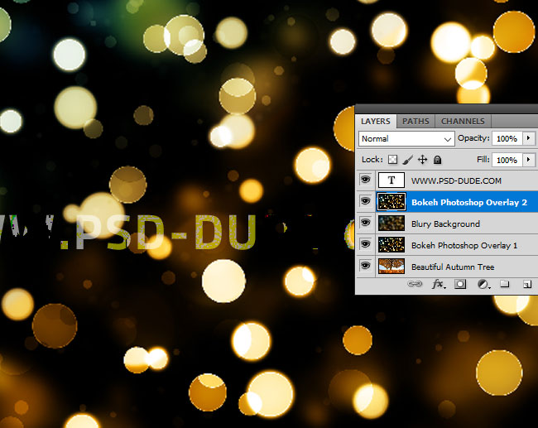Click the lock image pixels brush icon
This screenshot has width=538, height=428.
pyautogui.click(x=407, y=160)
